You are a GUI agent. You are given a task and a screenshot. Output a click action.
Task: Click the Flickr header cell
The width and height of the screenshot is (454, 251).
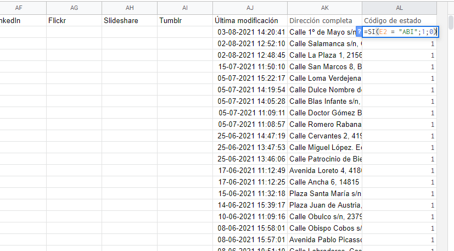(x=74, y=20)
